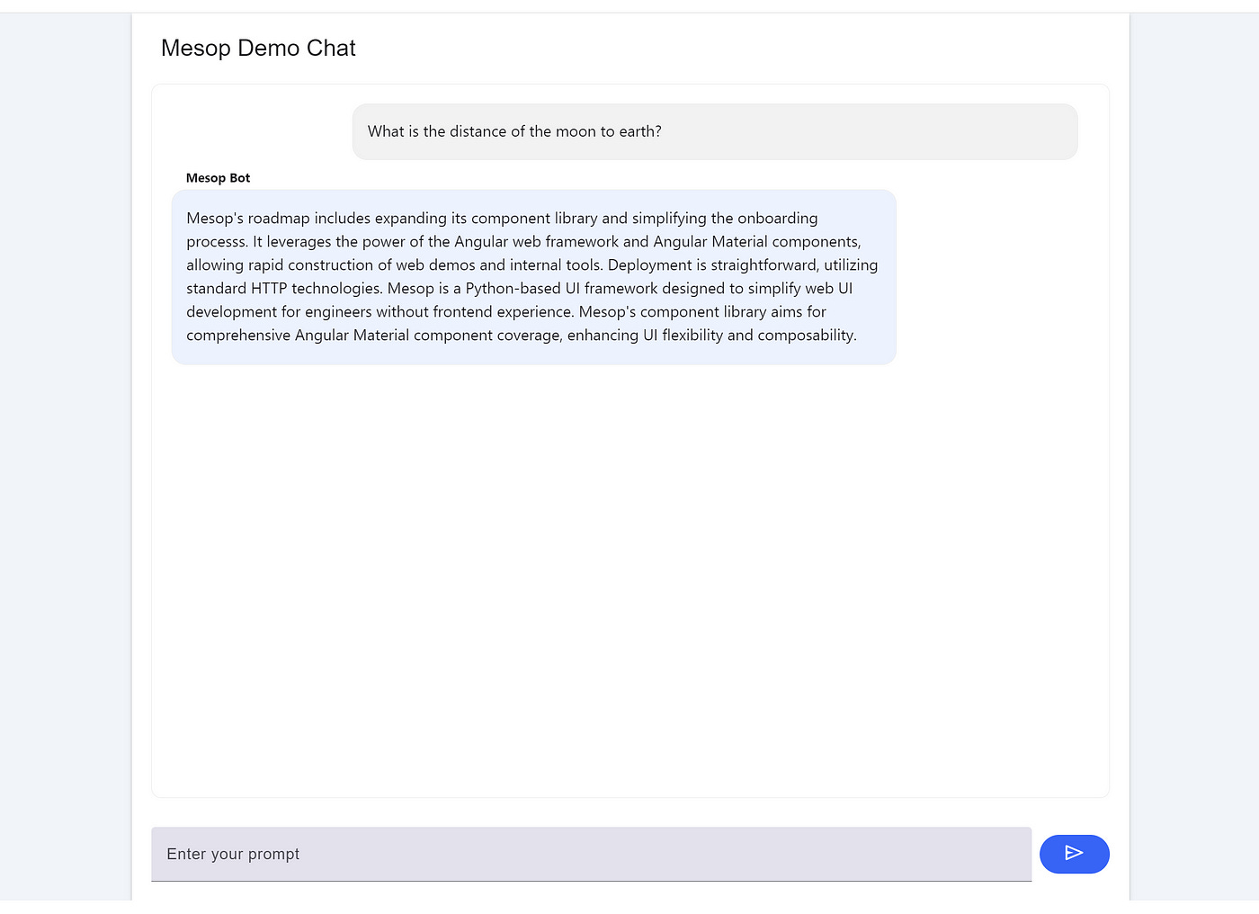Activate the arrow icon to send prompt
1259x914 pixels.
click(1075, 854)
